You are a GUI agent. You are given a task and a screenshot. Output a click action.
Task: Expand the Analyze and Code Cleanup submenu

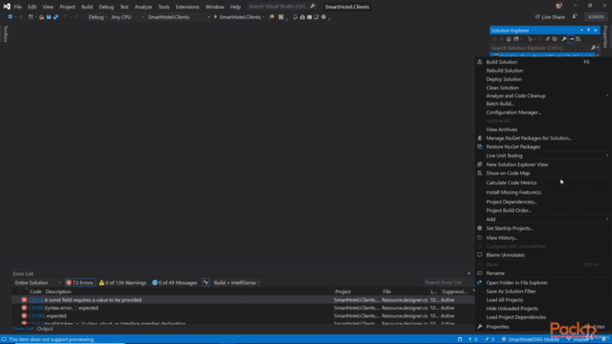tap(543, 96)
